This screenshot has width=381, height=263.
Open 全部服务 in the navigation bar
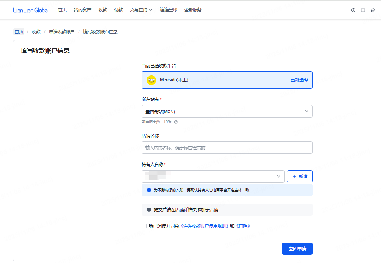coord(193,10)
